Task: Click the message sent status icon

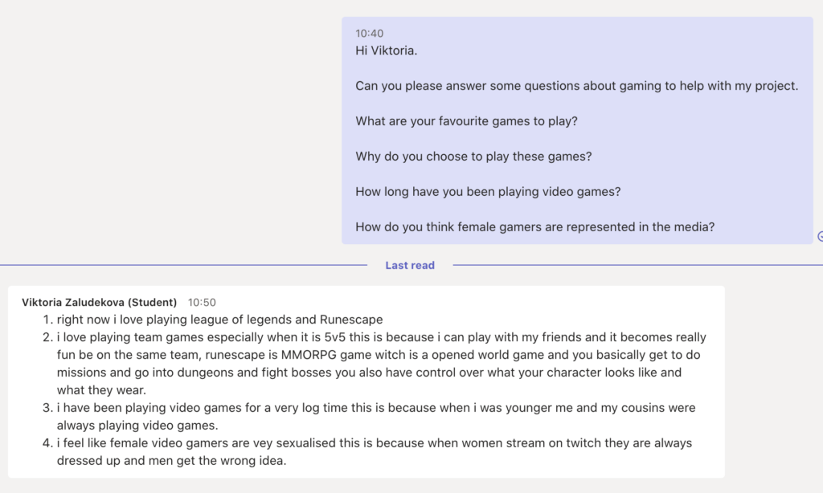Action: pyautogui.click(x=821, y=237)
